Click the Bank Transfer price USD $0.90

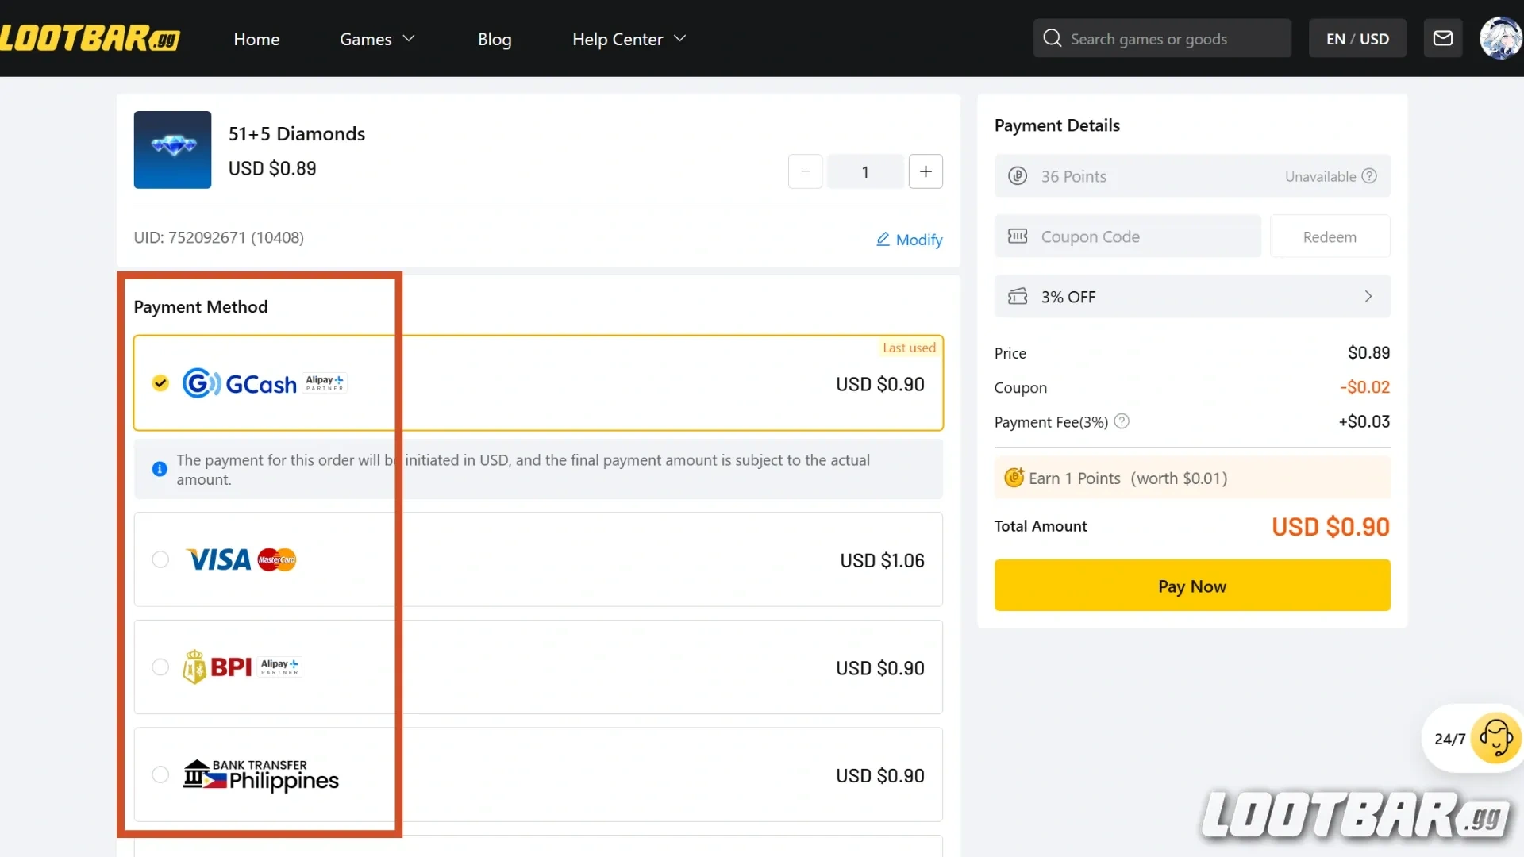[x=879, y=775]
